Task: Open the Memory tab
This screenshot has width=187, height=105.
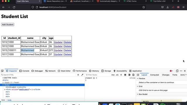Action: pos(94,71)
